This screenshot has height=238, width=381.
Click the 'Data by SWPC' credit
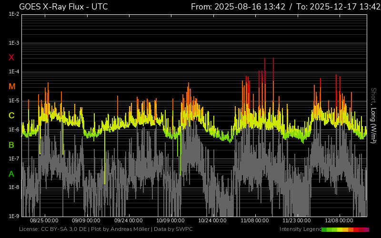pos(173,229)
